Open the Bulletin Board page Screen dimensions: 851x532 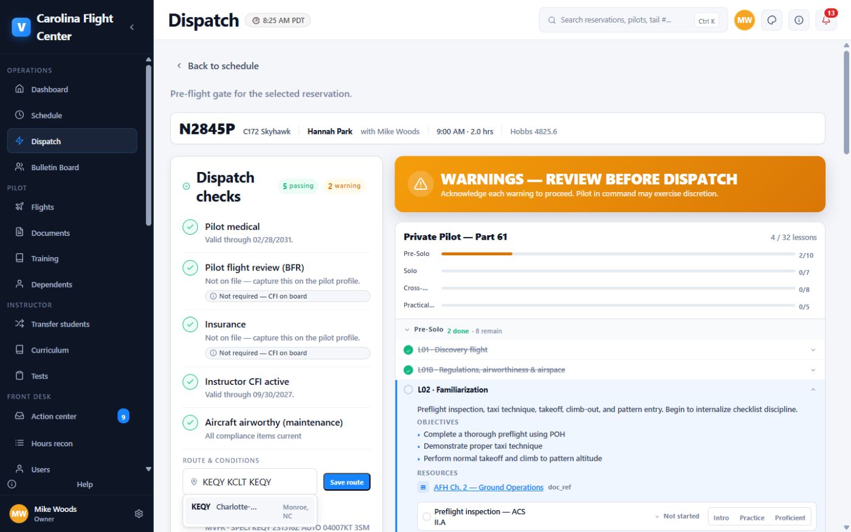(72, 167)
